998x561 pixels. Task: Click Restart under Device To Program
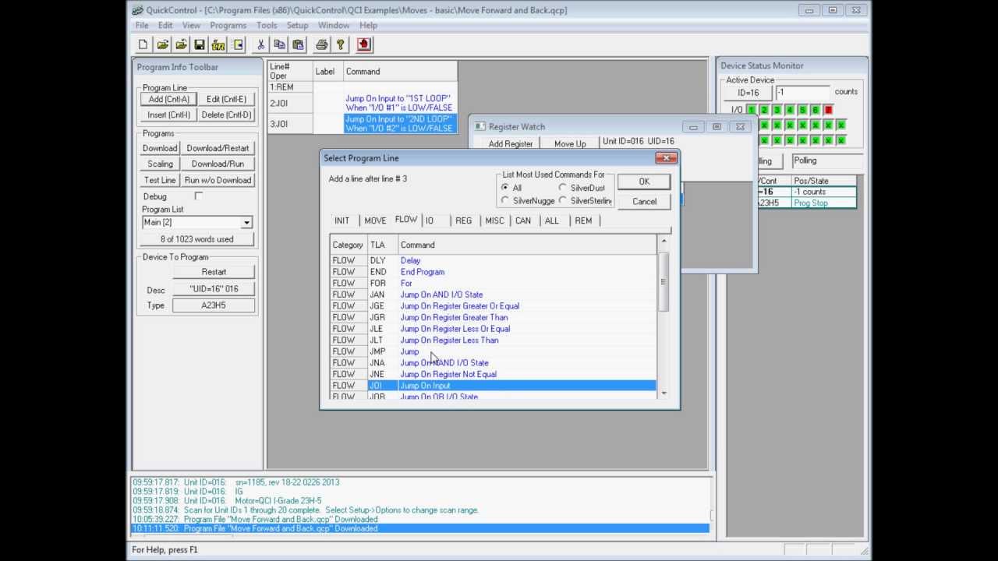[x=214, y=272]
